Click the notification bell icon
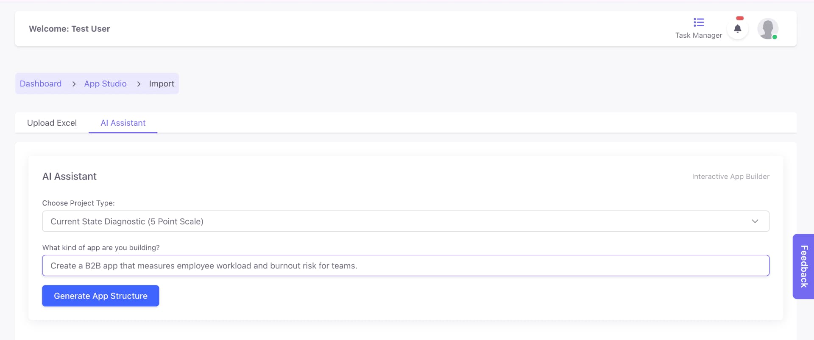This screenshot has width=814, height=340. [738, 29]
